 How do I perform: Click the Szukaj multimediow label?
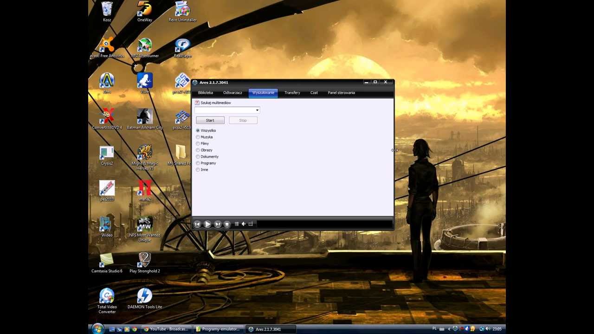point(216,103)
